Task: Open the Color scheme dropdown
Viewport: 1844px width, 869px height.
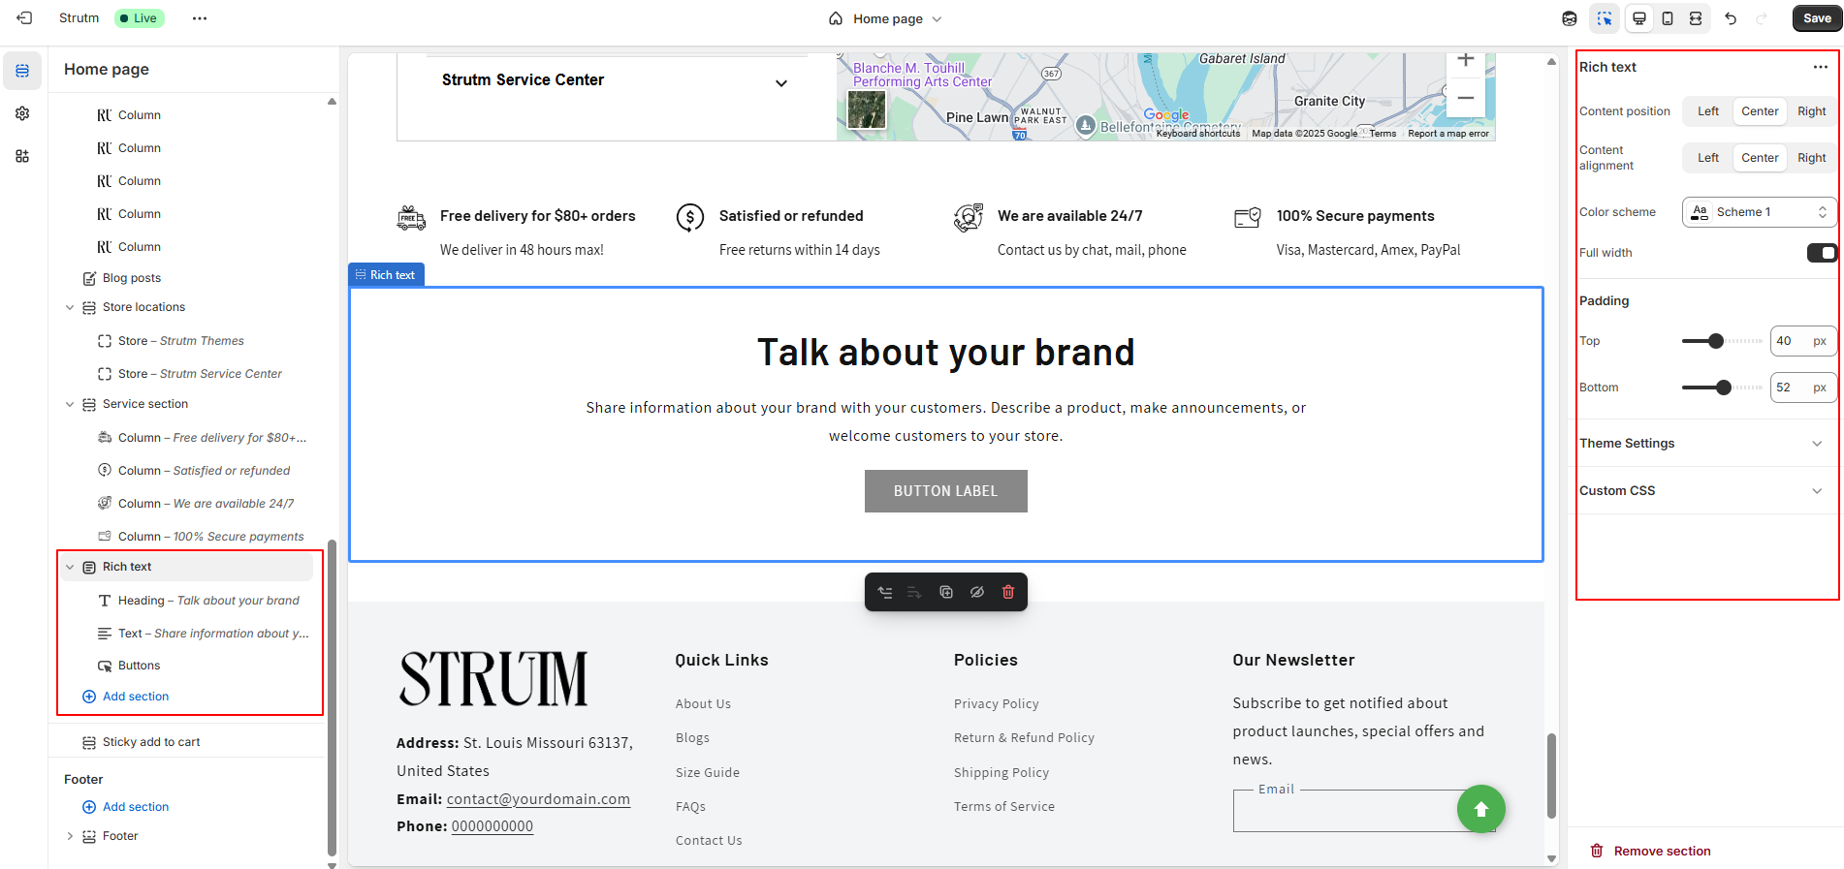Action: tap(1759, 212)
